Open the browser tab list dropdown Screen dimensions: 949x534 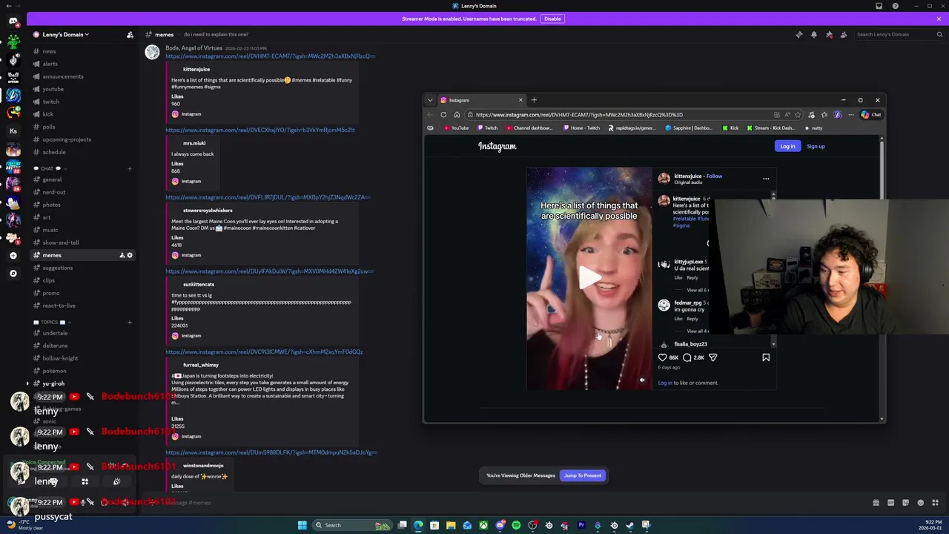(x=430, y=100)
